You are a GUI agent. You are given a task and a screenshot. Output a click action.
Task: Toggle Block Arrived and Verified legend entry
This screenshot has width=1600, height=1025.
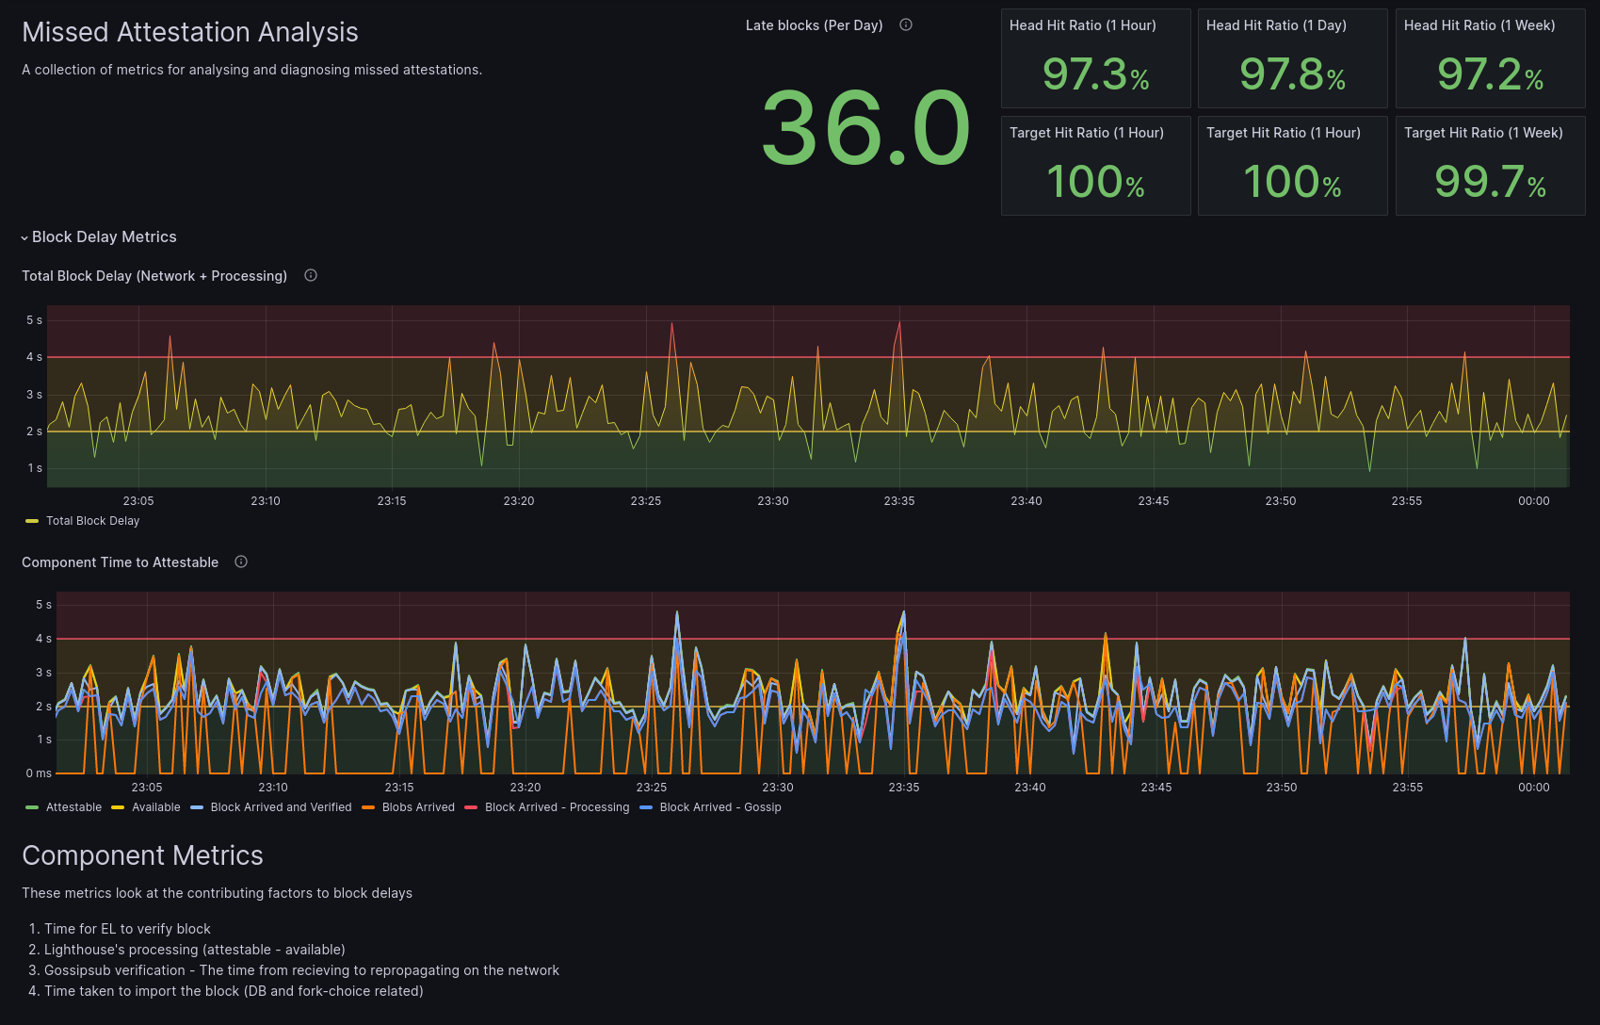tap(281, 807)
